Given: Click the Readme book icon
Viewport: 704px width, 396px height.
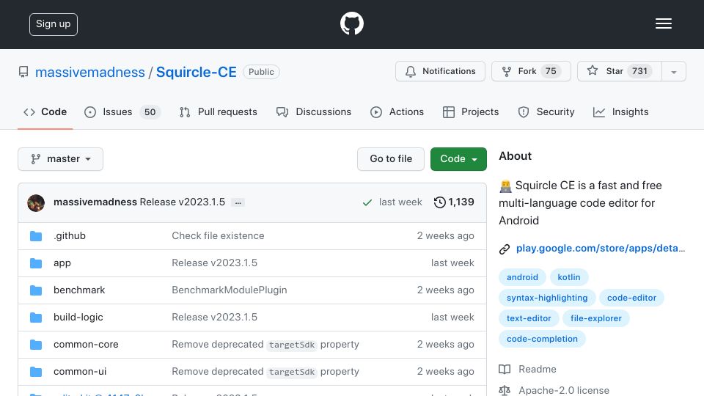Looking at the screenshot, I should click(505, 370).
